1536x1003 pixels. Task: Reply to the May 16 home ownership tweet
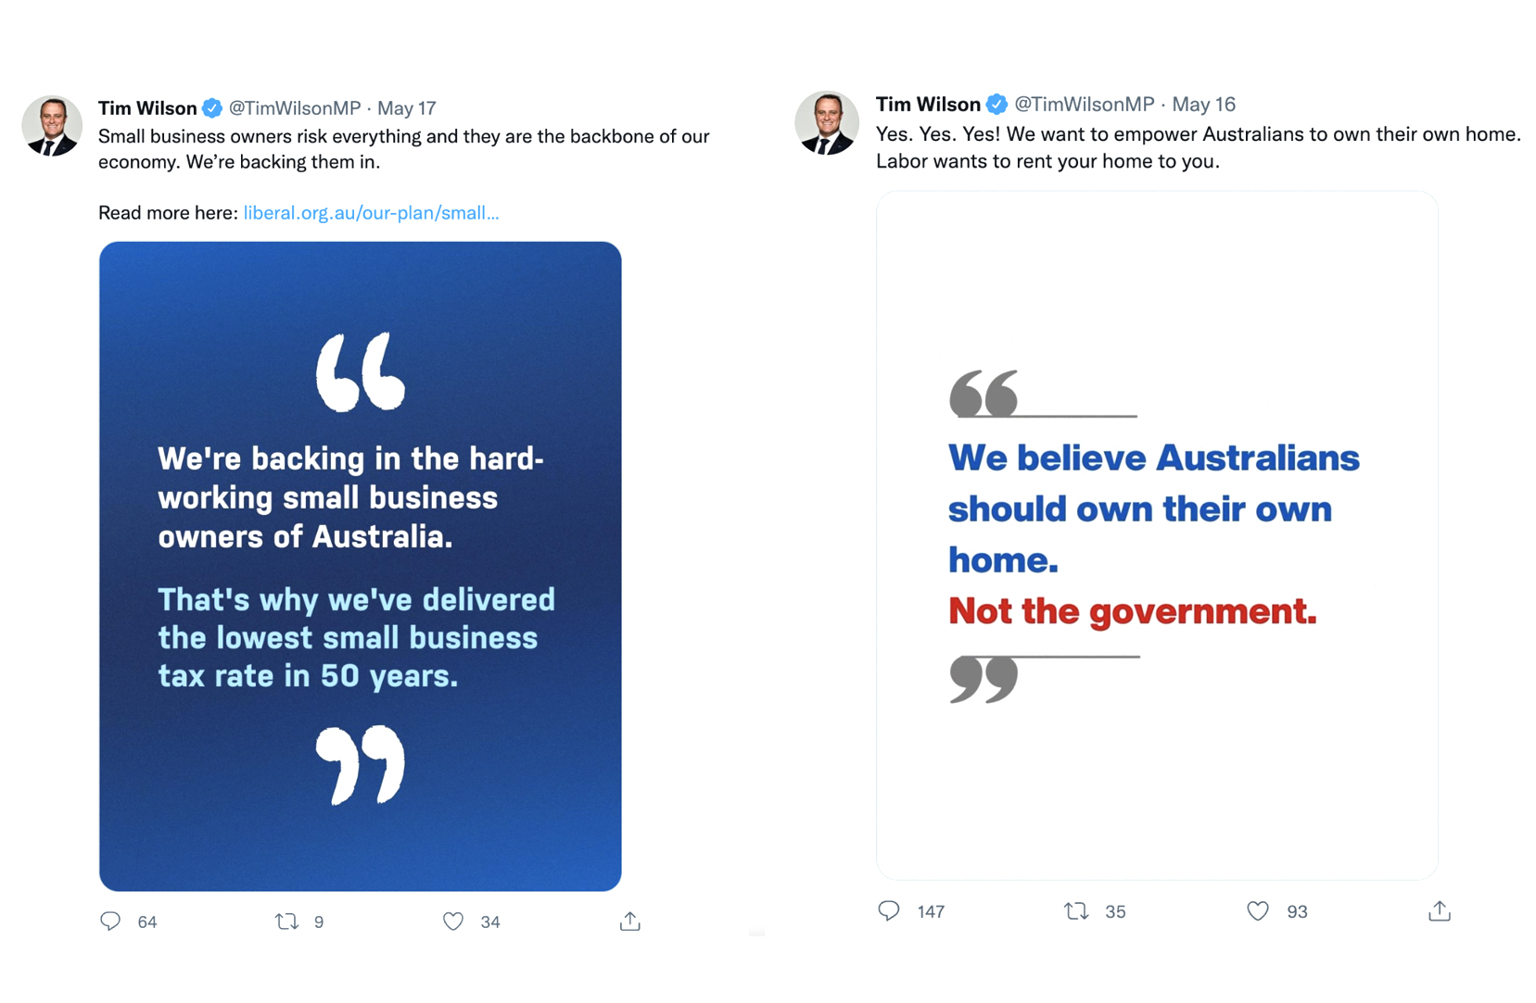tap(890, 911)
